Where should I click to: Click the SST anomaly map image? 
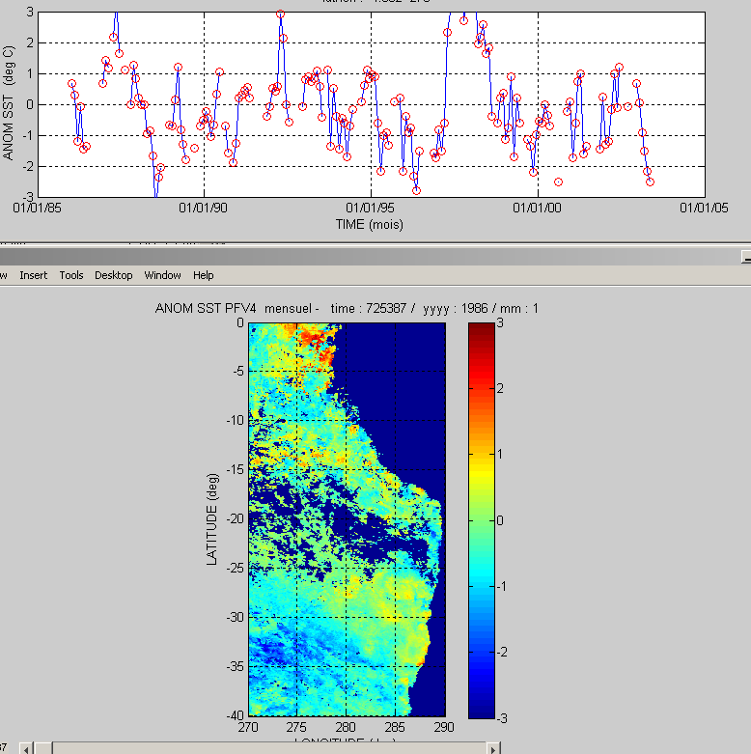click(x=347, y=519)
